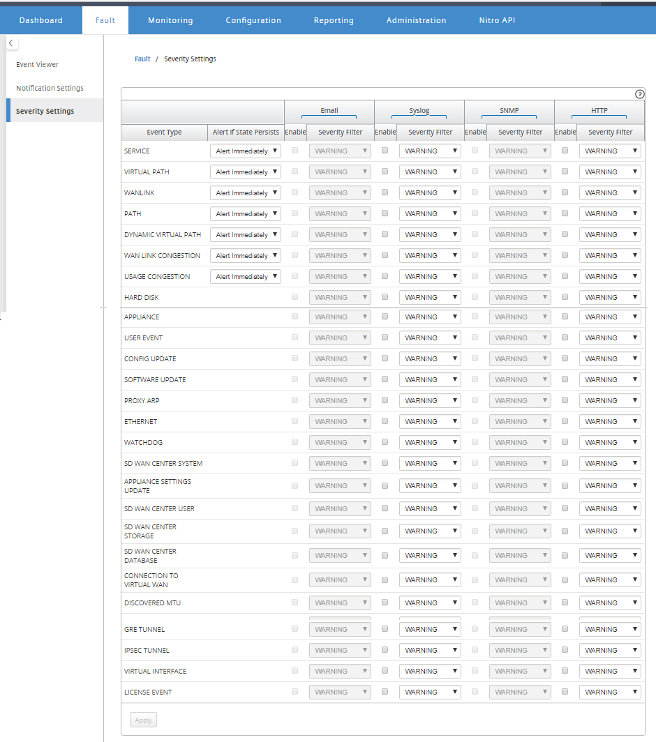Click the Fault breadcrumb link
656x742 pixels.
tap(142, 59)
